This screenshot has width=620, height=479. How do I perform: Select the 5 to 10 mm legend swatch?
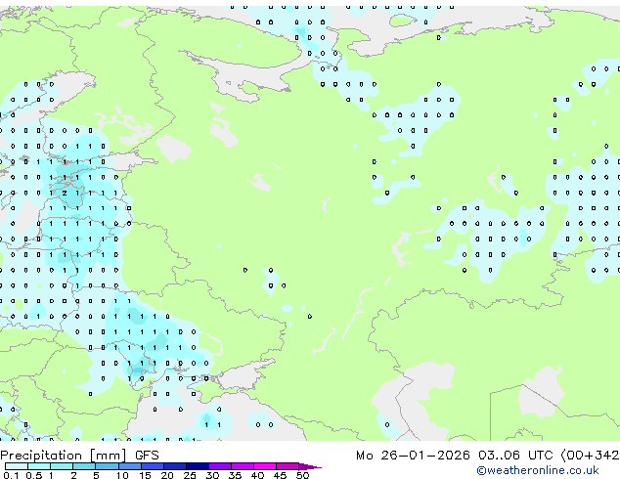tap(107, 466)
